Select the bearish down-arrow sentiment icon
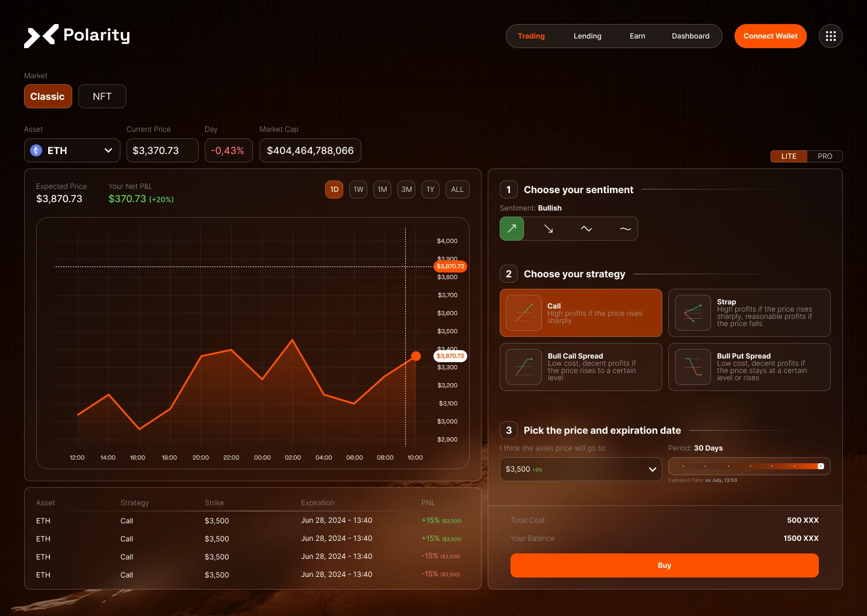The height and width of the screenshot is (616, 867). [548, 229]
